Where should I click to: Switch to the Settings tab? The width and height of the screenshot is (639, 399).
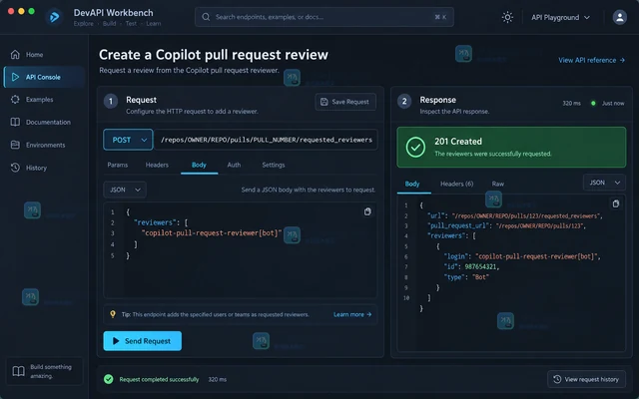coord(274,165)
